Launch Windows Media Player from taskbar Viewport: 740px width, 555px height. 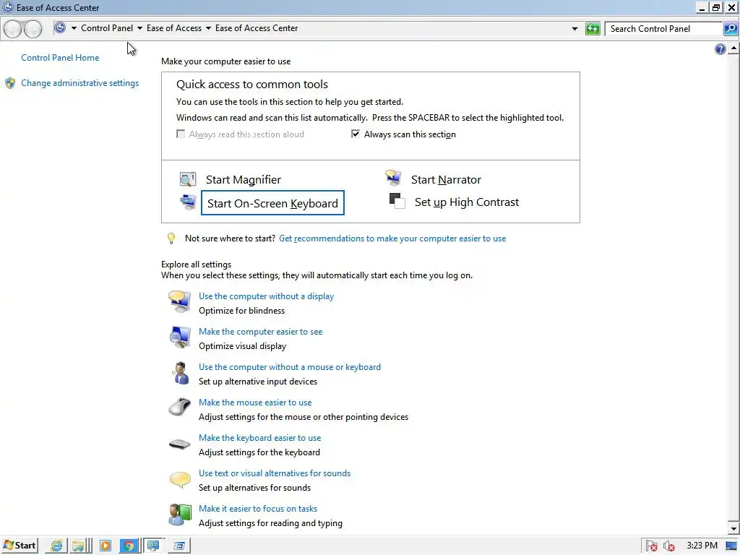pyautogui.click(x=106, y=546)
